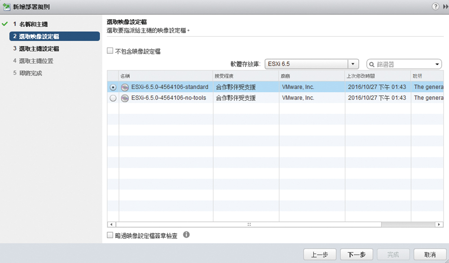Focus the 篩選器 filter input field

404,65
